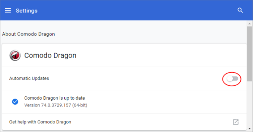
Task: Enable the Automatic Updates switch
Action: [x=232, y=79]
